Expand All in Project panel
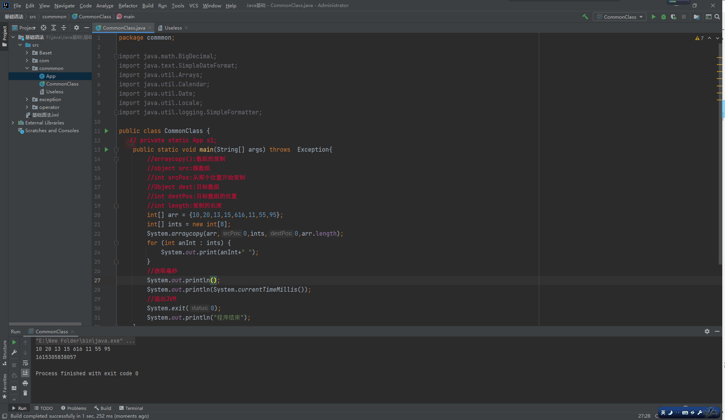Image resolution: width=725 pixels, height=420 pixels. [54, 28]
